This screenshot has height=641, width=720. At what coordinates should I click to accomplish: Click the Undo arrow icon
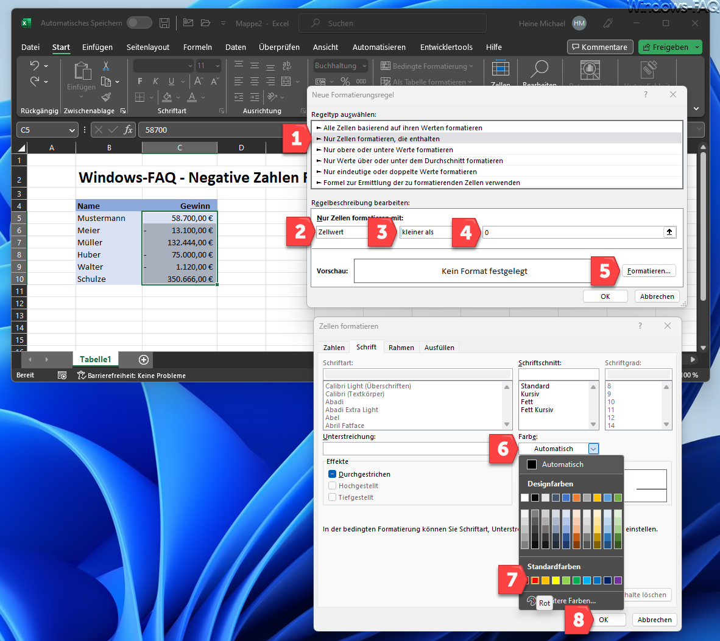[x=35, y=65]
